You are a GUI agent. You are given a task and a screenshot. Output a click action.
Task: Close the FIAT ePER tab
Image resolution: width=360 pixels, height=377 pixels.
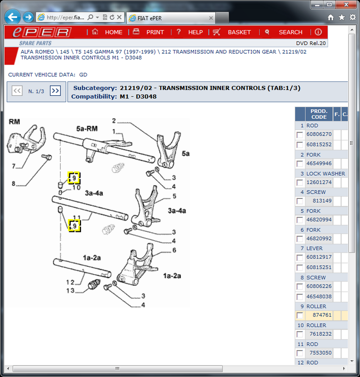[211, 18]
